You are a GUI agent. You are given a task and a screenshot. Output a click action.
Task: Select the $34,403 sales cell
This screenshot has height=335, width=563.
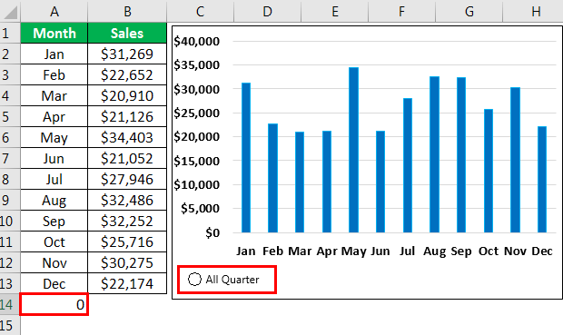tap(127, 137)
